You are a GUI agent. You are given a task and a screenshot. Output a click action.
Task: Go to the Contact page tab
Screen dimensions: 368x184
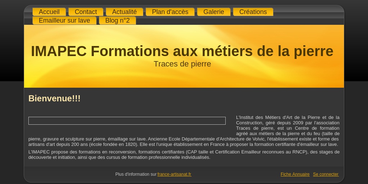pos(86,12)
